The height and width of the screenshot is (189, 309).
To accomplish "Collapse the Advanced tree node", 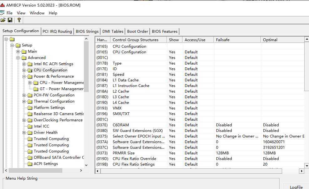I will pyautogui.click(x=18, y=58).
